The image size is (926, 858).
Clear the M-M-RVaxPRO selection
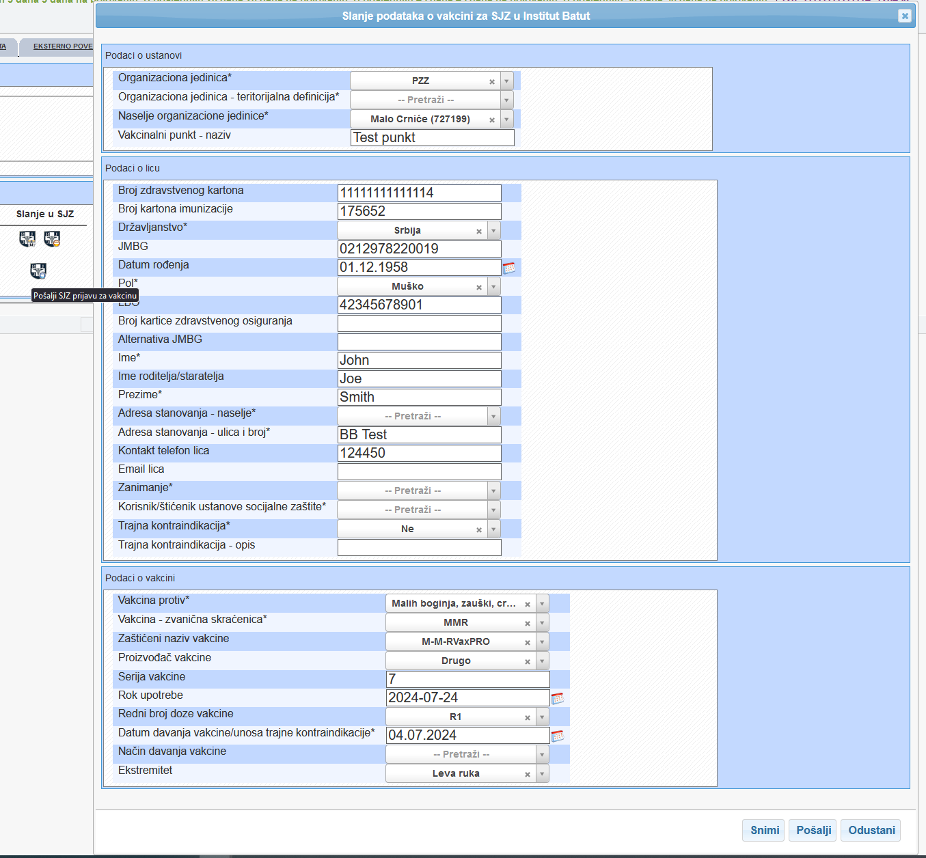tap(528, 642)
